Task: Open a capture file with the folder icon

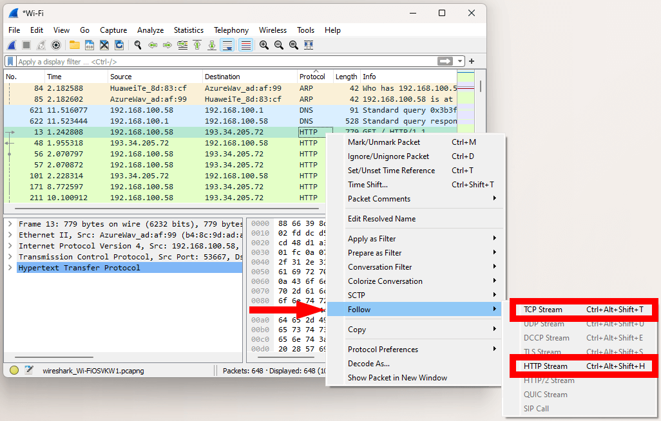Action: 75,45
